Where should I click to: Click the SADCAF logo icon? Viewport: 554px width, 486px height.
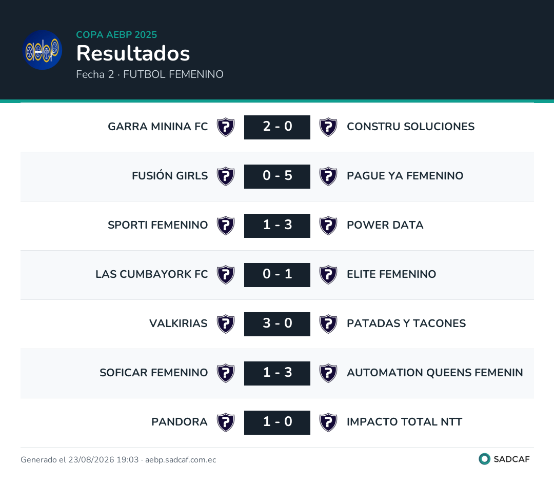click(484, 459)
